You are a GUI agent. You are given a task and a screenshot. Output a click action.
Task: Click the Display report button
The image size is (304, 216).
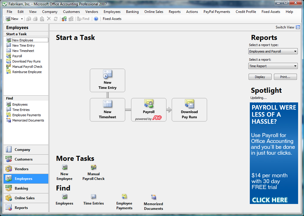point(260,77)
